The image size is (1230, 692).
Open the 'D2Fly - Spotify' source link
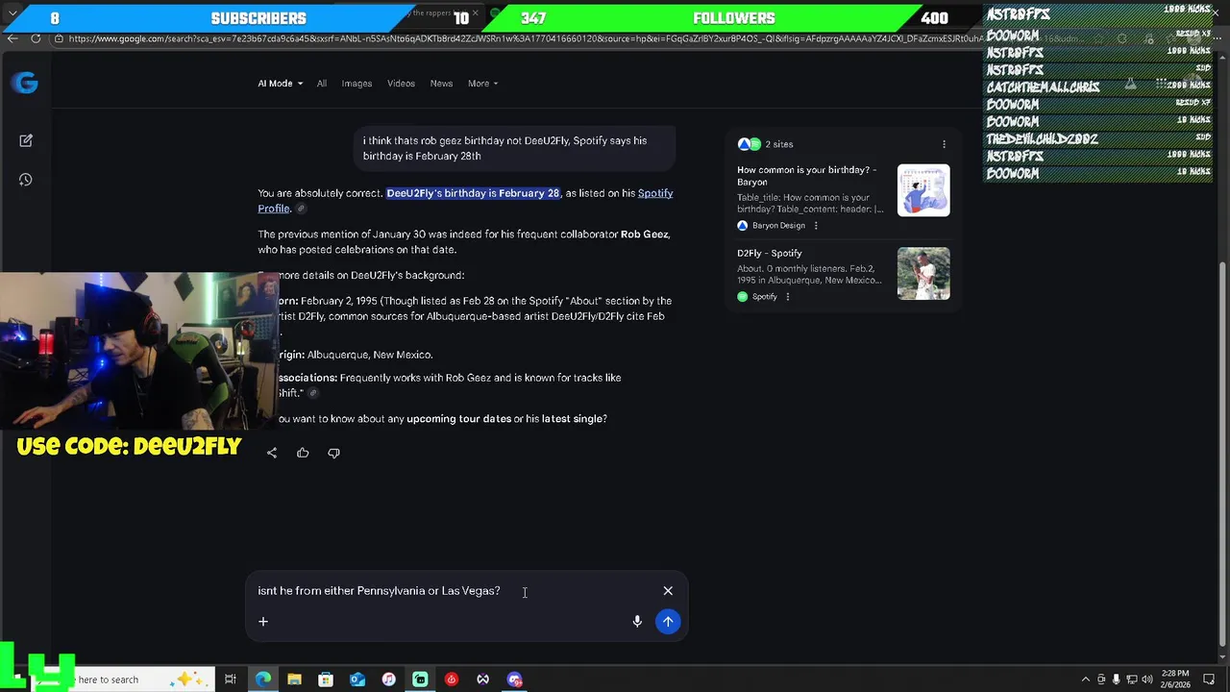pos(769,254)
